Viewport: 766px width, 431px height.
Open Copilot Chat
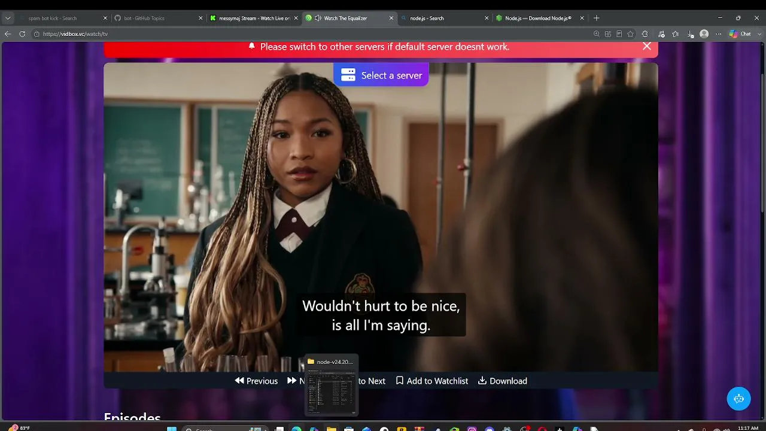[x=740, y=34]
